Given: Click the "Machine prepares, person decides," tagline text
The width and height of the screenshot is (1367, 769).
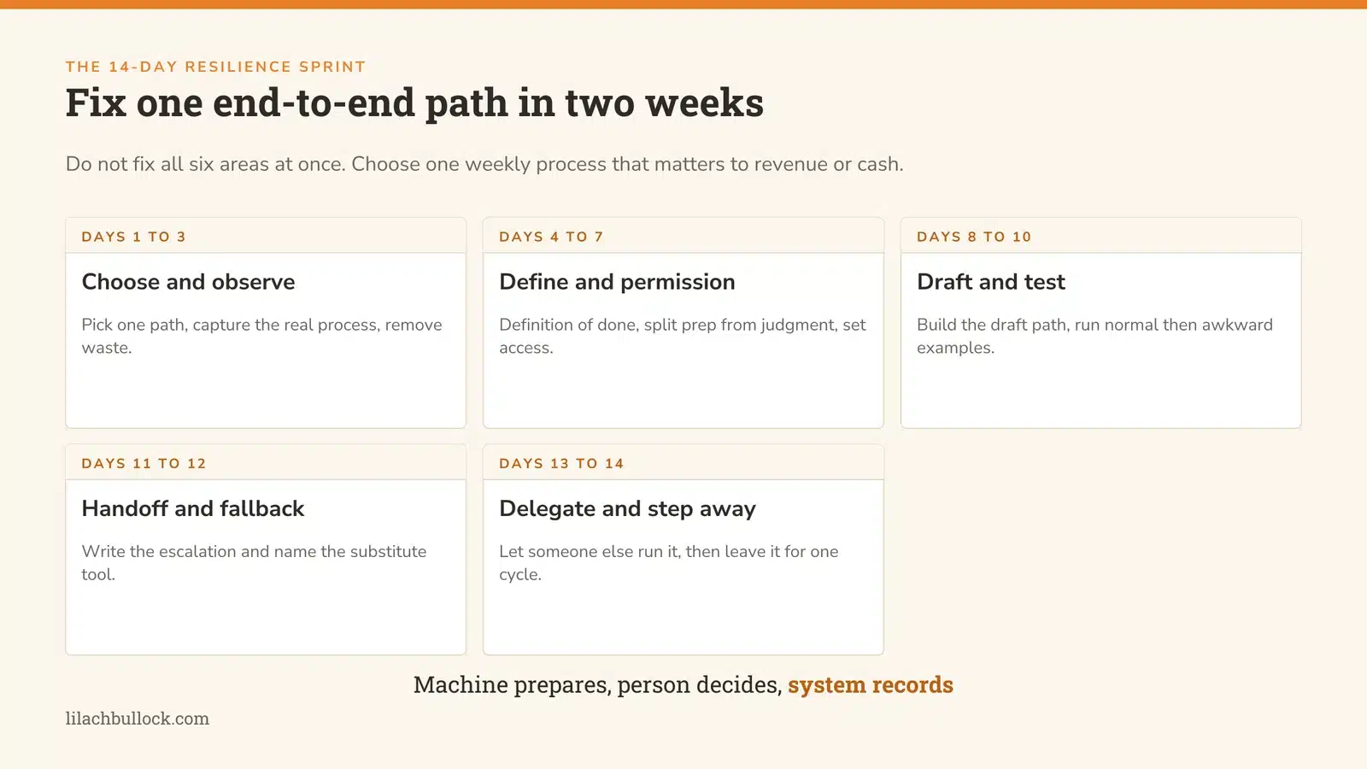Looking at the screenshot, I should point(597,685).
